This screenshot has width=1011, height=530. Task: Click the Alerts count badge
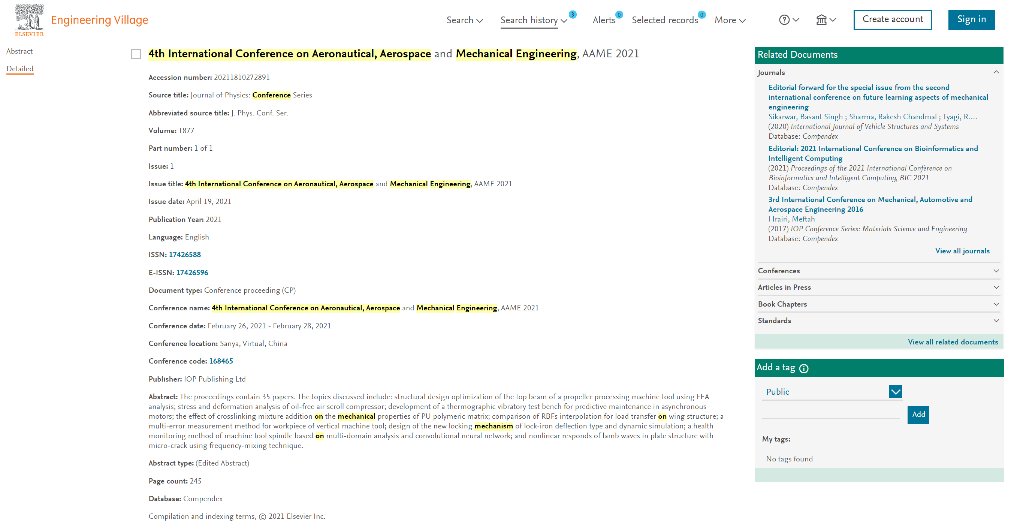pos(619,15)
